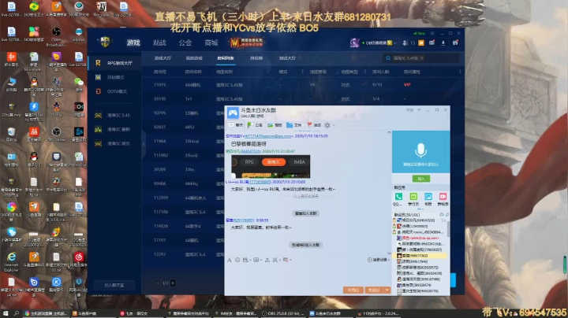
Task: Select DOTA模式 in left sidebar
Action: coord(114,91)
